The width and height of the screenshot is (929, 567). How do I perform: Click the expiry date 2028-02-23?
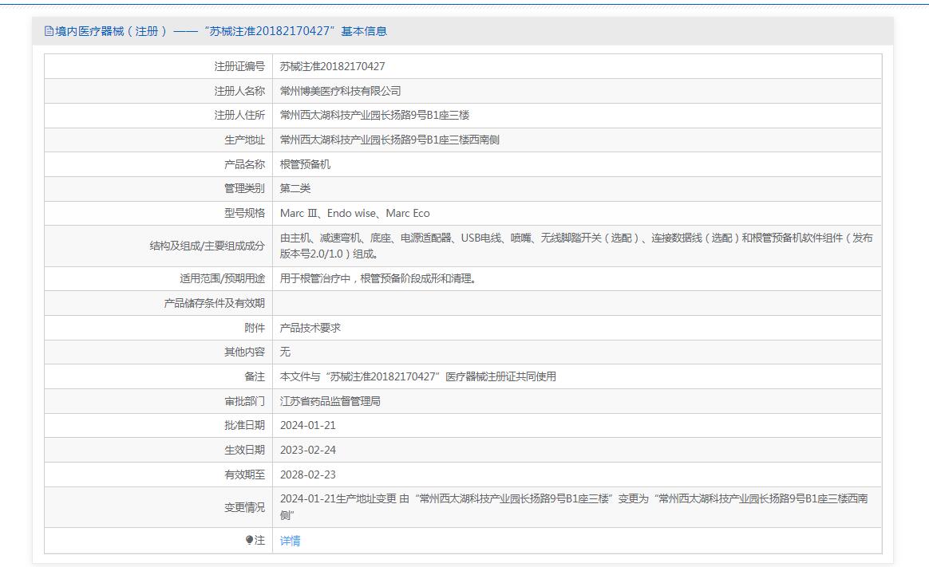[x=308, y=474]
